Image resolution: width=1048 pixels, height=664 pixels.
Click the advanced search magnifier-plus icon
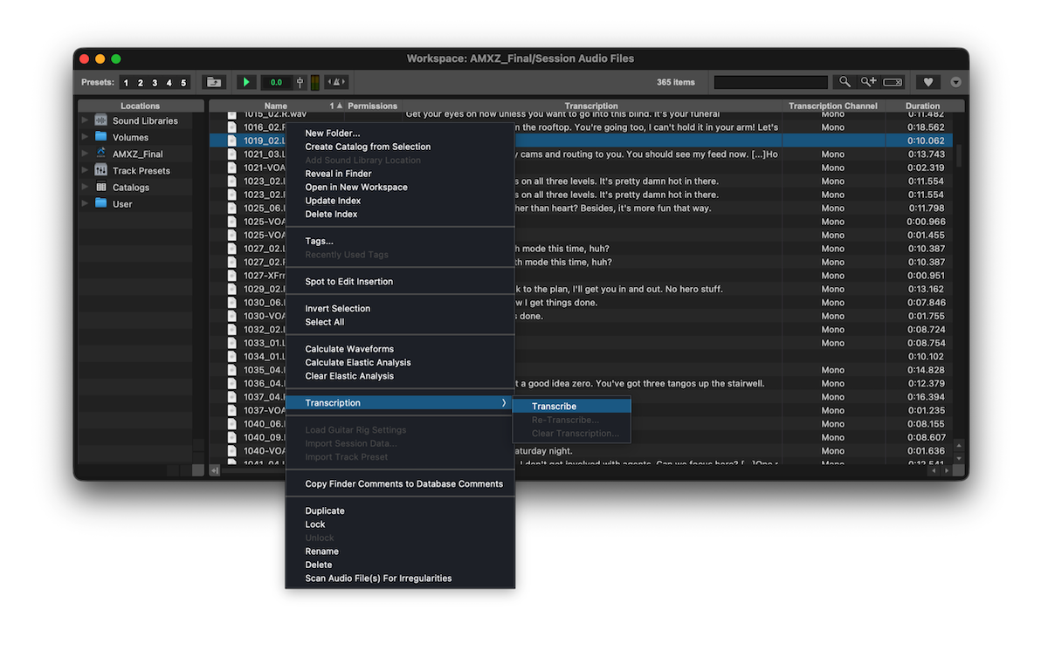[868, 82]
